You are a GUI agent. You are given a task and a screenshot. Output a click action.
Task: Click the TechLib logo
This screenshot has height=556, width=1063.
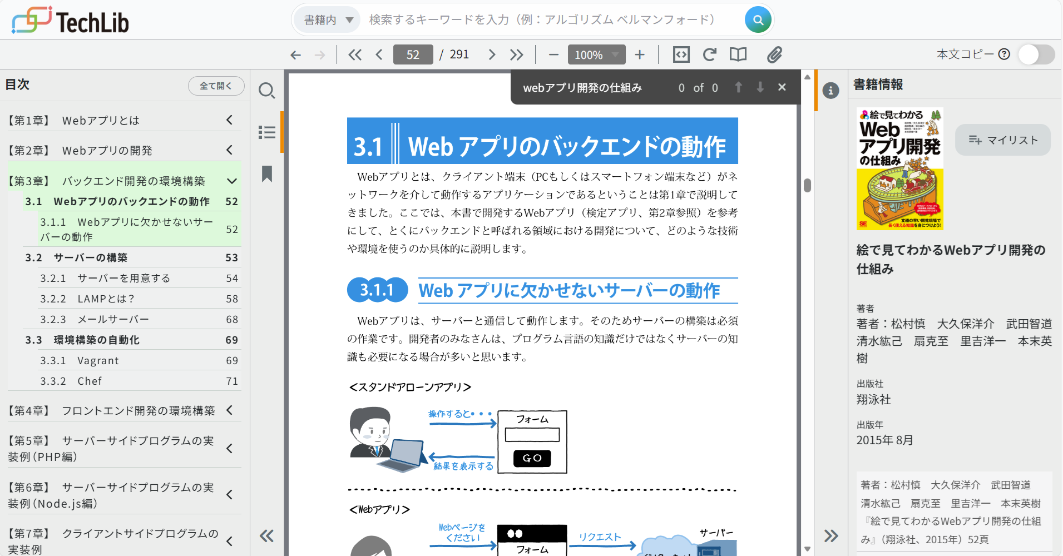coord(71,21)
